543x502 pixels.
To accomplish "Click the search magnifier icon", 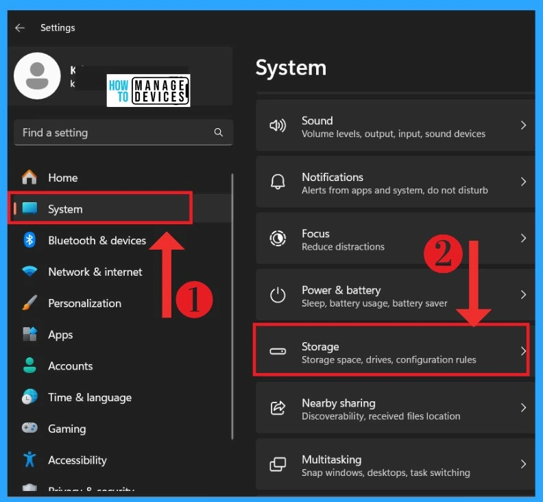I will (x=219, y=132).
